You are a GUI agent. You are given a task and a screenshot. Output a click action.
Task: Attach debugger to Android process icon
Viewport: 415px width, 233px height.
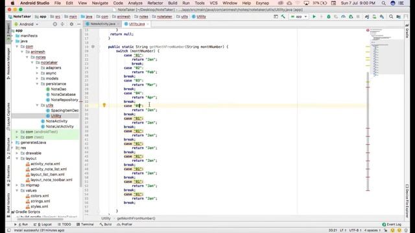coord(351,17)
